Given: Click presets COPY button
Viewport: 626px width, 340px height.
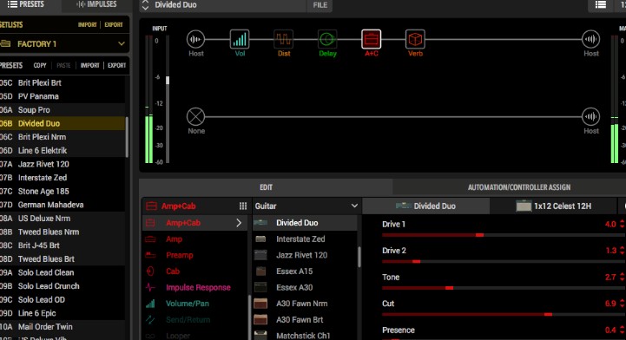Looking at the screenshot, I should coord(40,65).
